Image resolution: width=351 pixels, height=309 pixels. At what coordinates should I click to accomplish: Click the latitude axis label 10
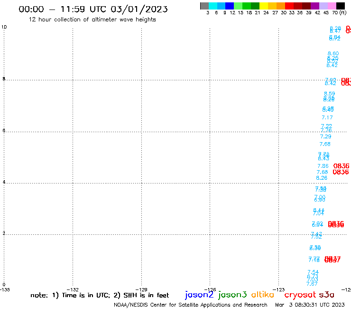(x=4, y=27)
